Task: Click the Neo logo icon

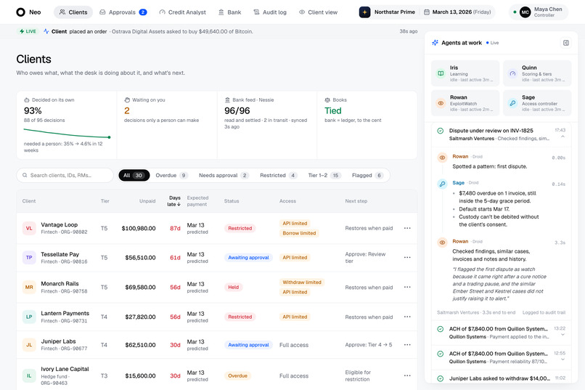Action: tap(20, 12)
